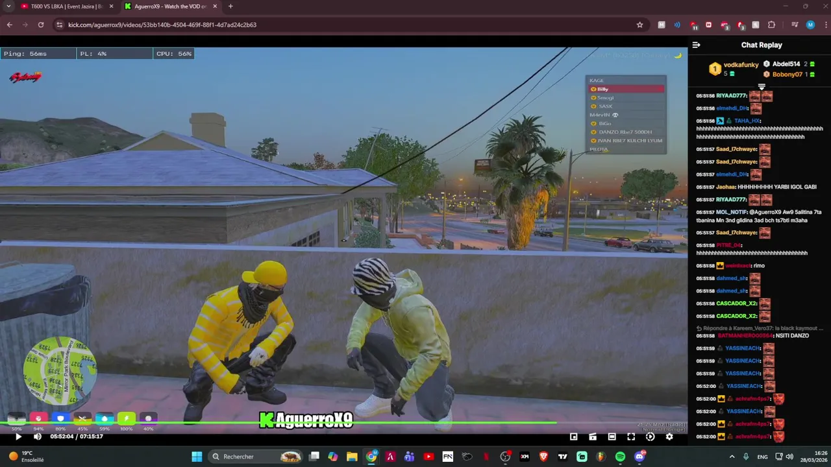Open volume and network quick settings
The width and height of the screenshot is (831, 467).
[x=784, y=457]
